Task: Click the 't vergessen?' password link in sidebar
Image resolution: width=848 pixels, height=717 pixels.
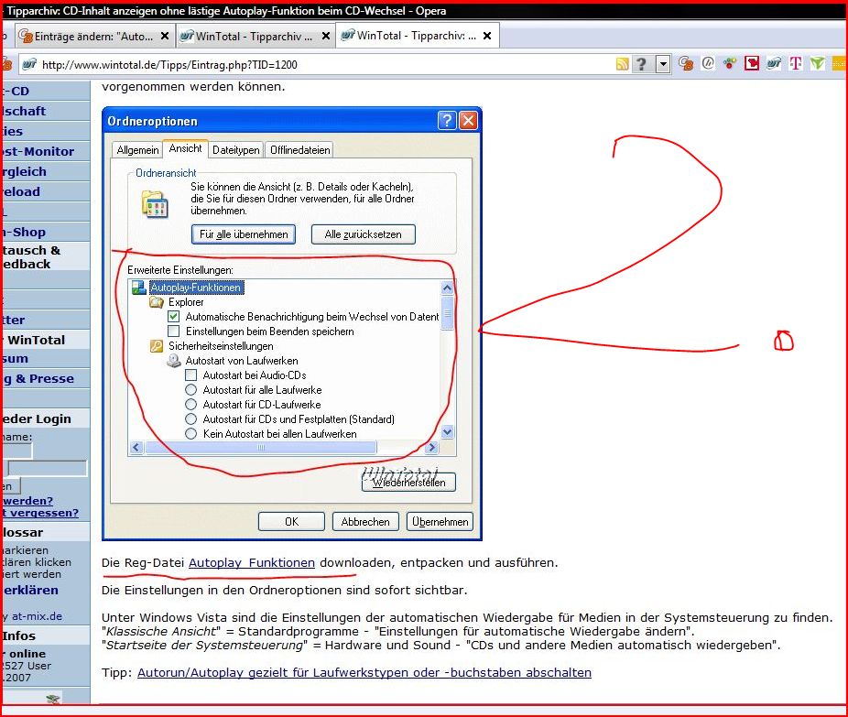Action: coord(40,513)
